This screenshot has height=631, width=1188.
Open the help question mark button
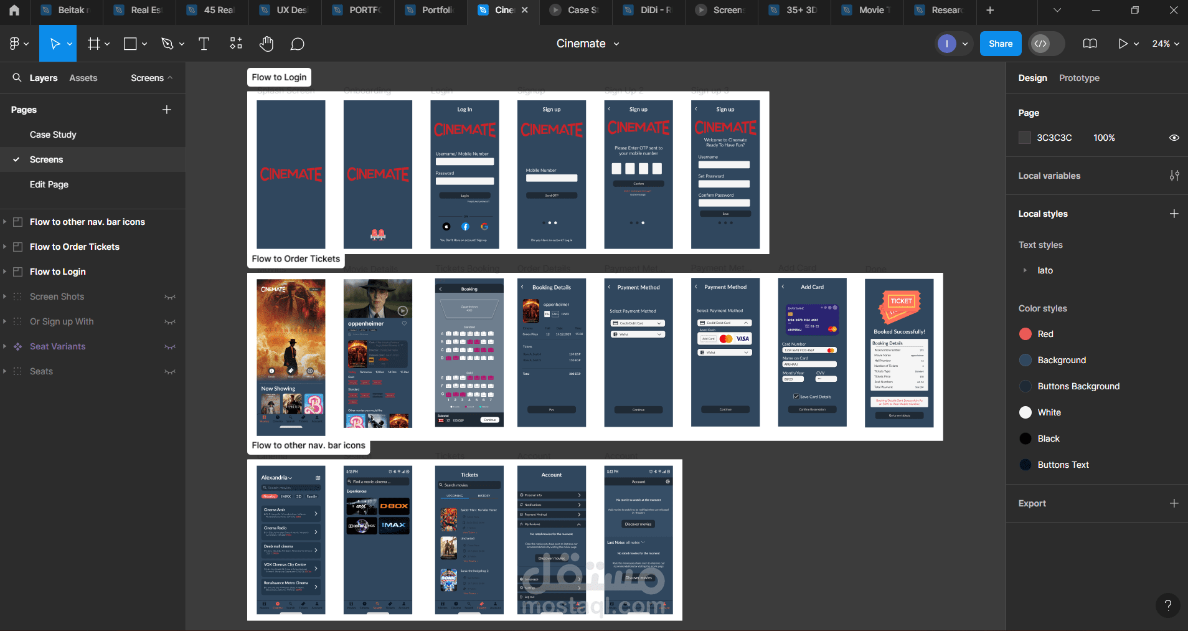pos(1168,605)
